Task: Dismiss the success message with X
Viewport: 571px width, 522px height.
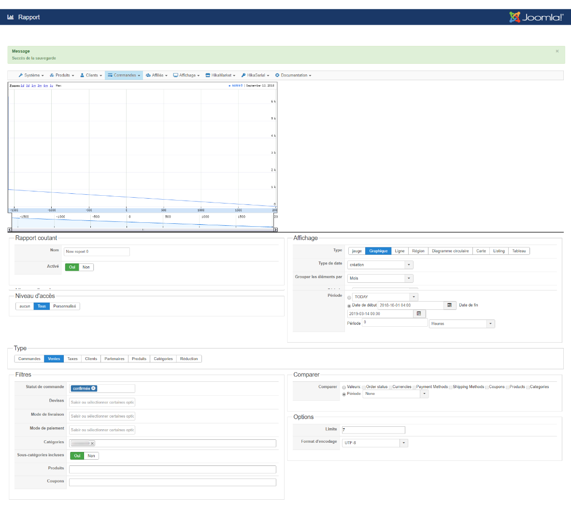Action: point(557,51)
